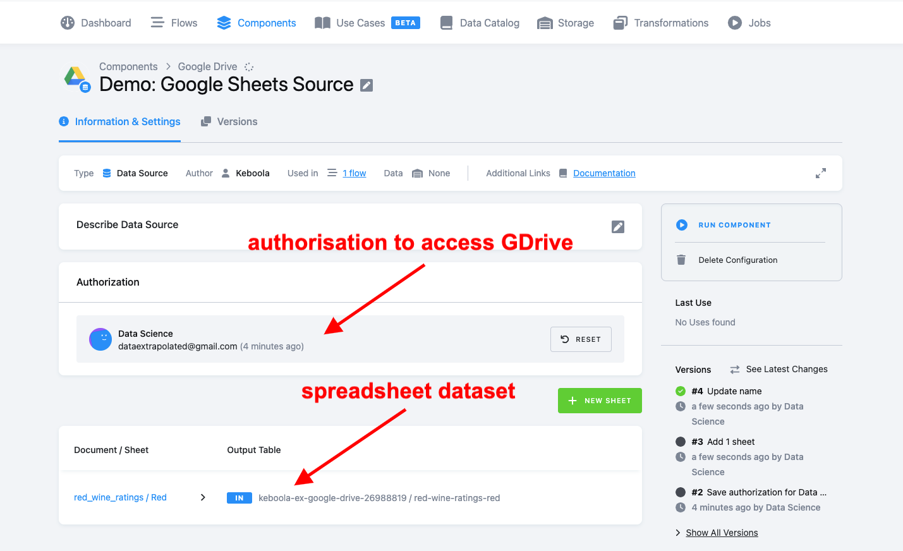The height and width of the screenshot is (551, 903).
Task: Show All Versions in the sidebar
Action: pyautogui.click(x=722, y=532)
